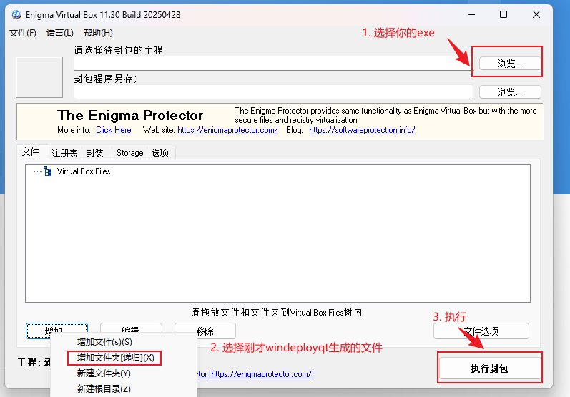Image resolution: width=570 pixels, height=397 pixels.
Task: Switch to the Storage tab
Action: (x=129, y=153)
